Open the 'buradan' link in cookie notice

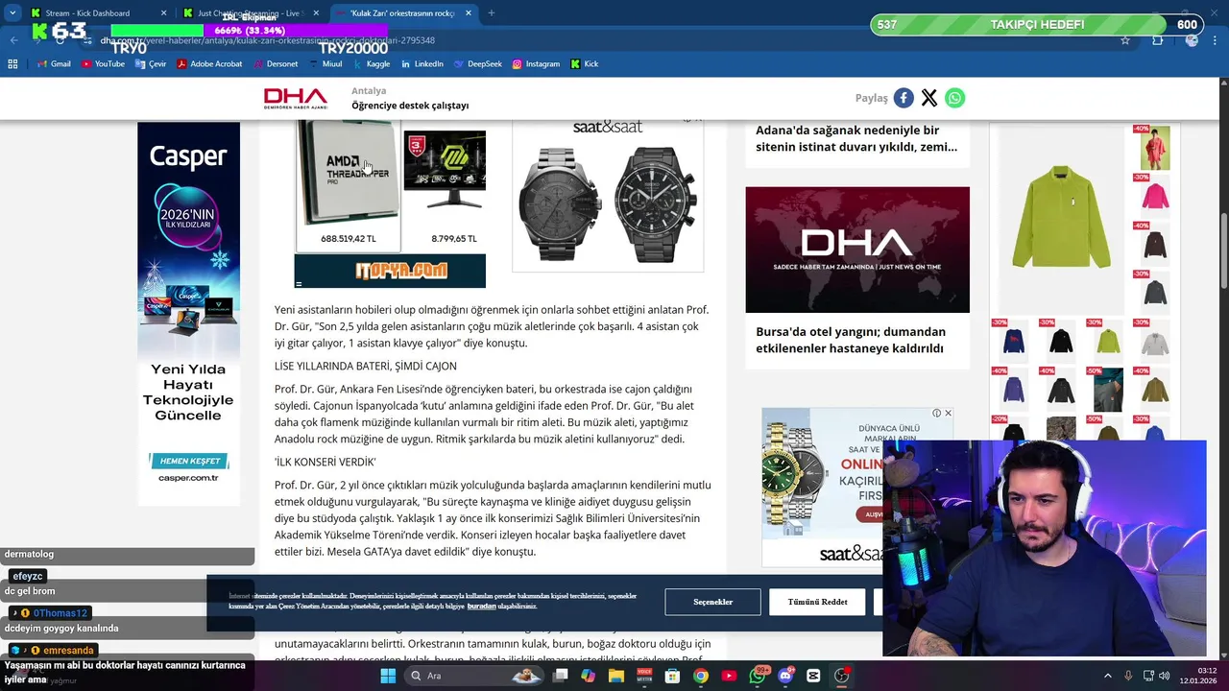(x=481, y=607)
